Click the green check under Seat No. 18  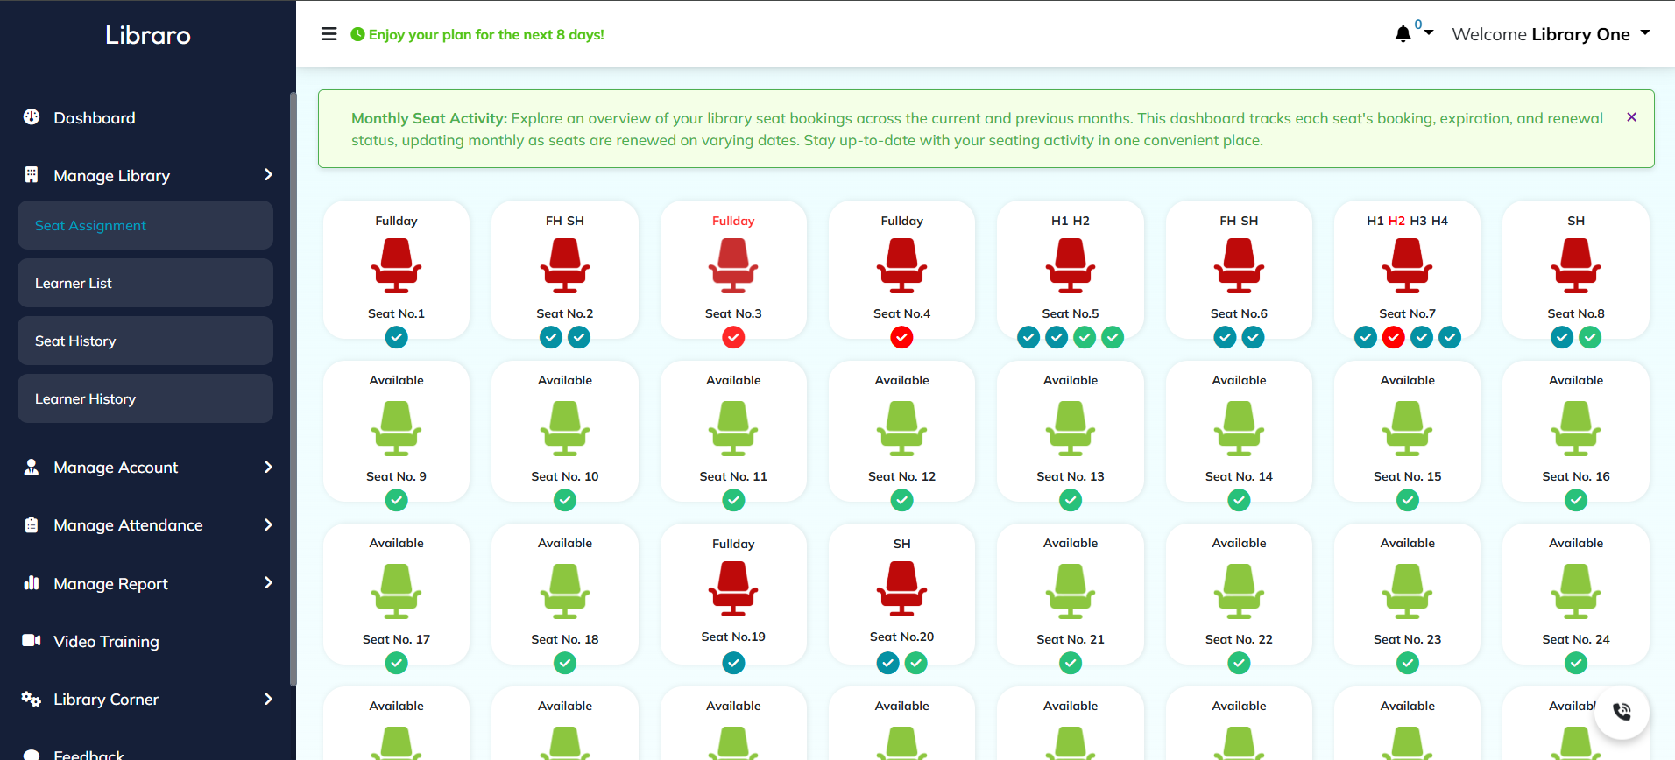(x=565, y=663)
